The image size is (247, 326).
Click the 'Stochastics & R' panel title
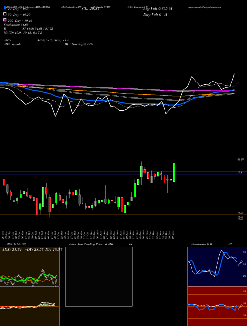(202, 244)
